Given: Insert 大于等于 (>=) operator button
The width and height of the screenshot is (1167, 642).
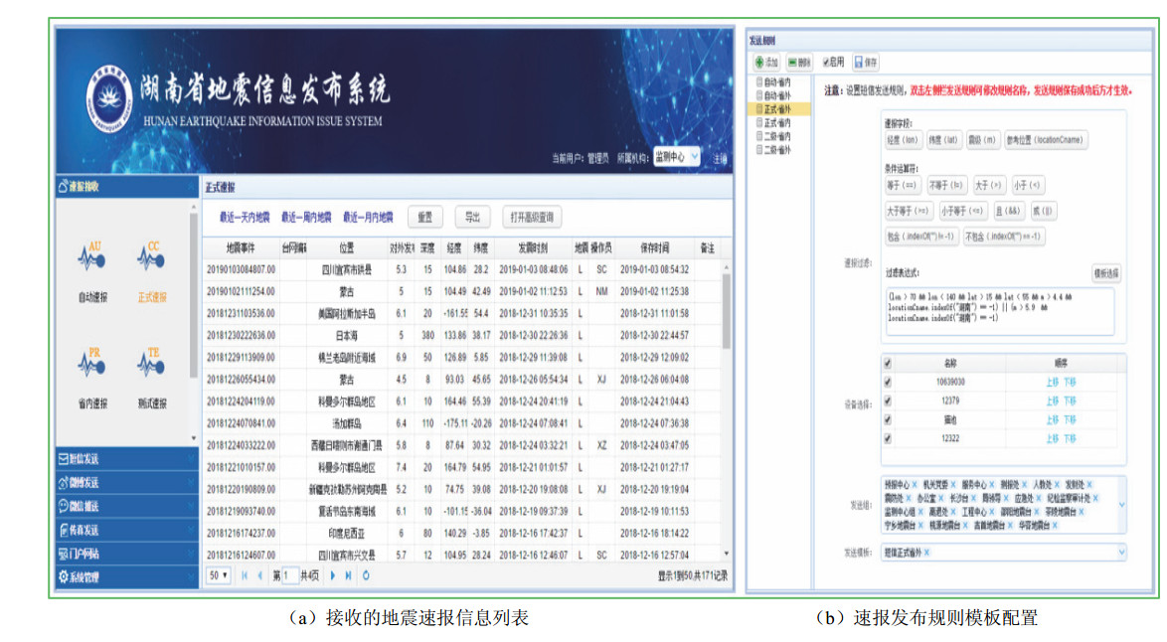Looking at the screenshot, I should click(x=908, y=212).
